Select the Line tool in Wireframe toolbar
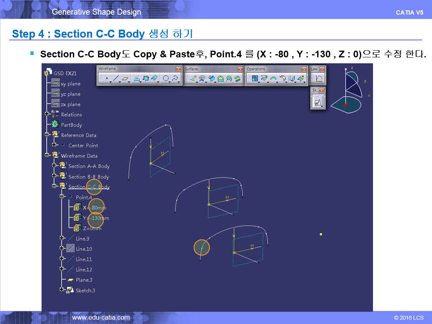Viewport: 432px width, 324px height. [116, 79]
